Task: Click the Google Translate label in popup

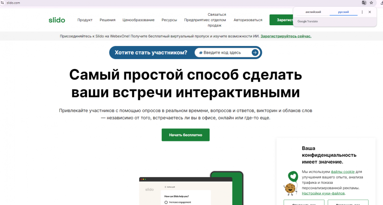Action: tap(307, 22)
